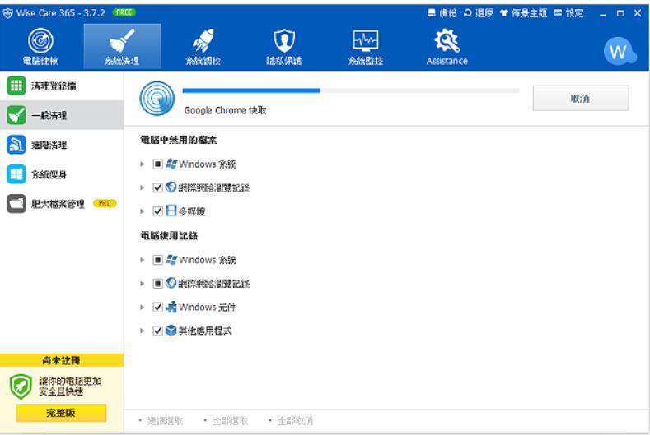Expand 網際網路瀏覽記錄 arrow under 電腦中無用的檔案
This screenshot has width=650, height=435.
(143, 188)
